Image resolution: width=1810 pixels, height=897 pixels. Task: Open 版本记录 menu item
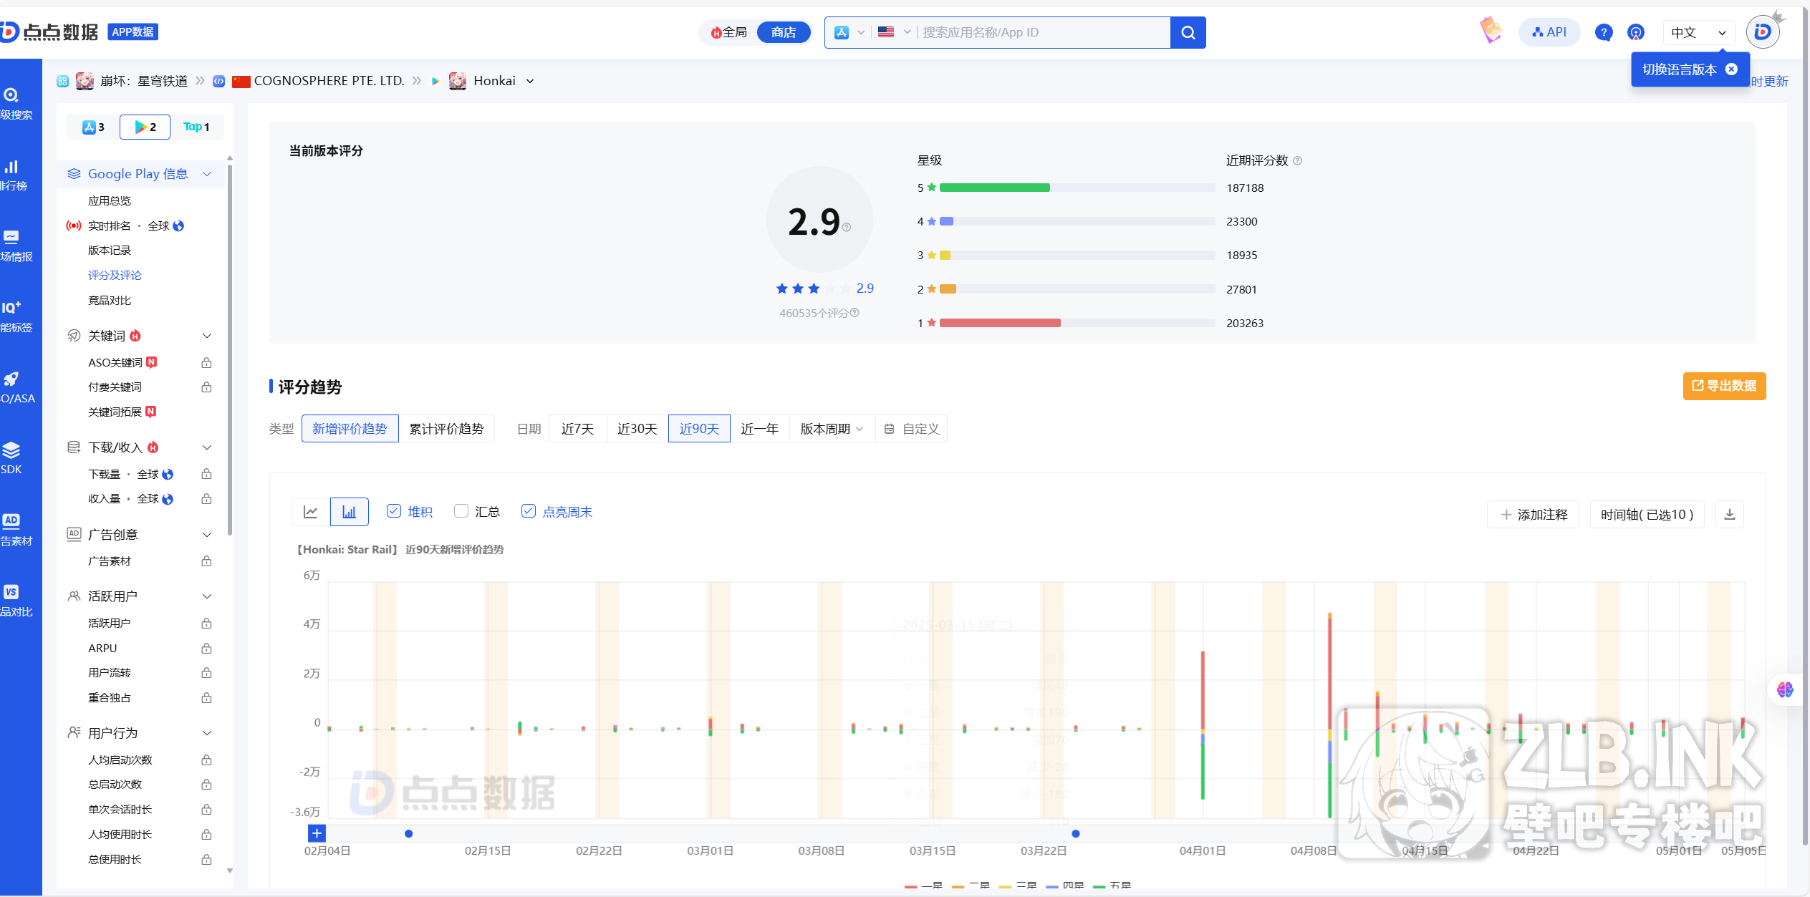110,251
